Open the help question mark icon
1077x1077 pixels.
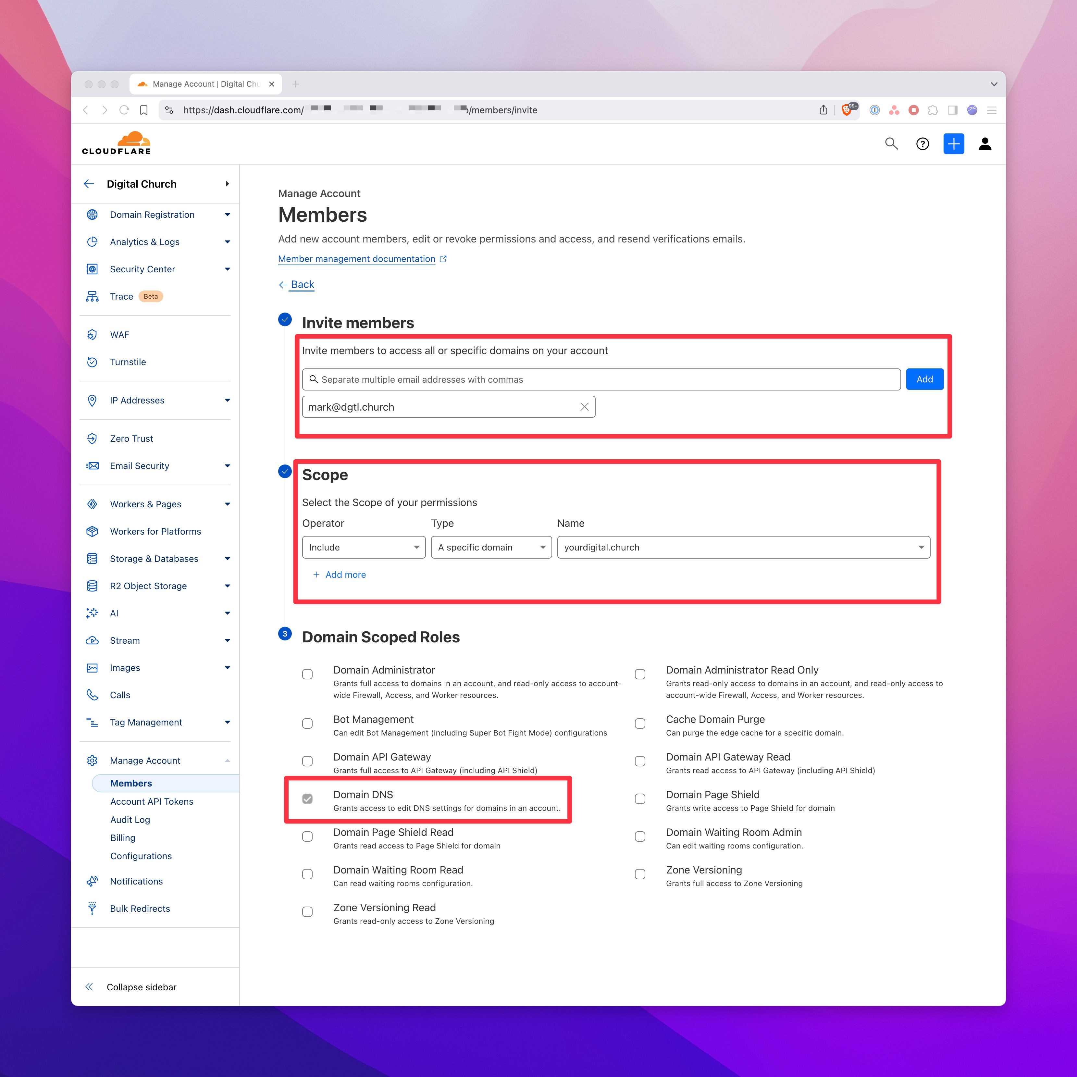(x=922, y=144)
